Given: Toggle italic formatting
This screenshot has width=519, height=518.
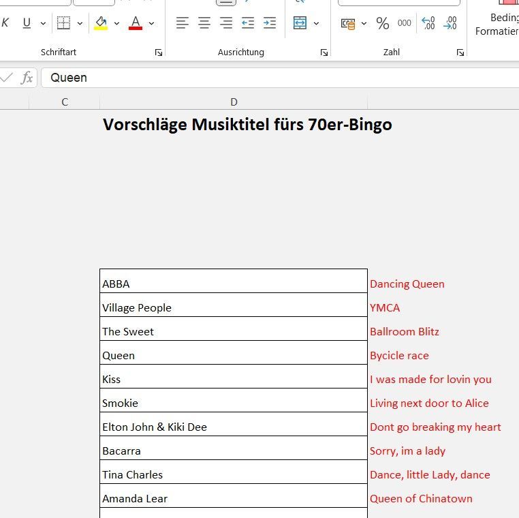Looking at the screenshot, I should coord(5,23).
